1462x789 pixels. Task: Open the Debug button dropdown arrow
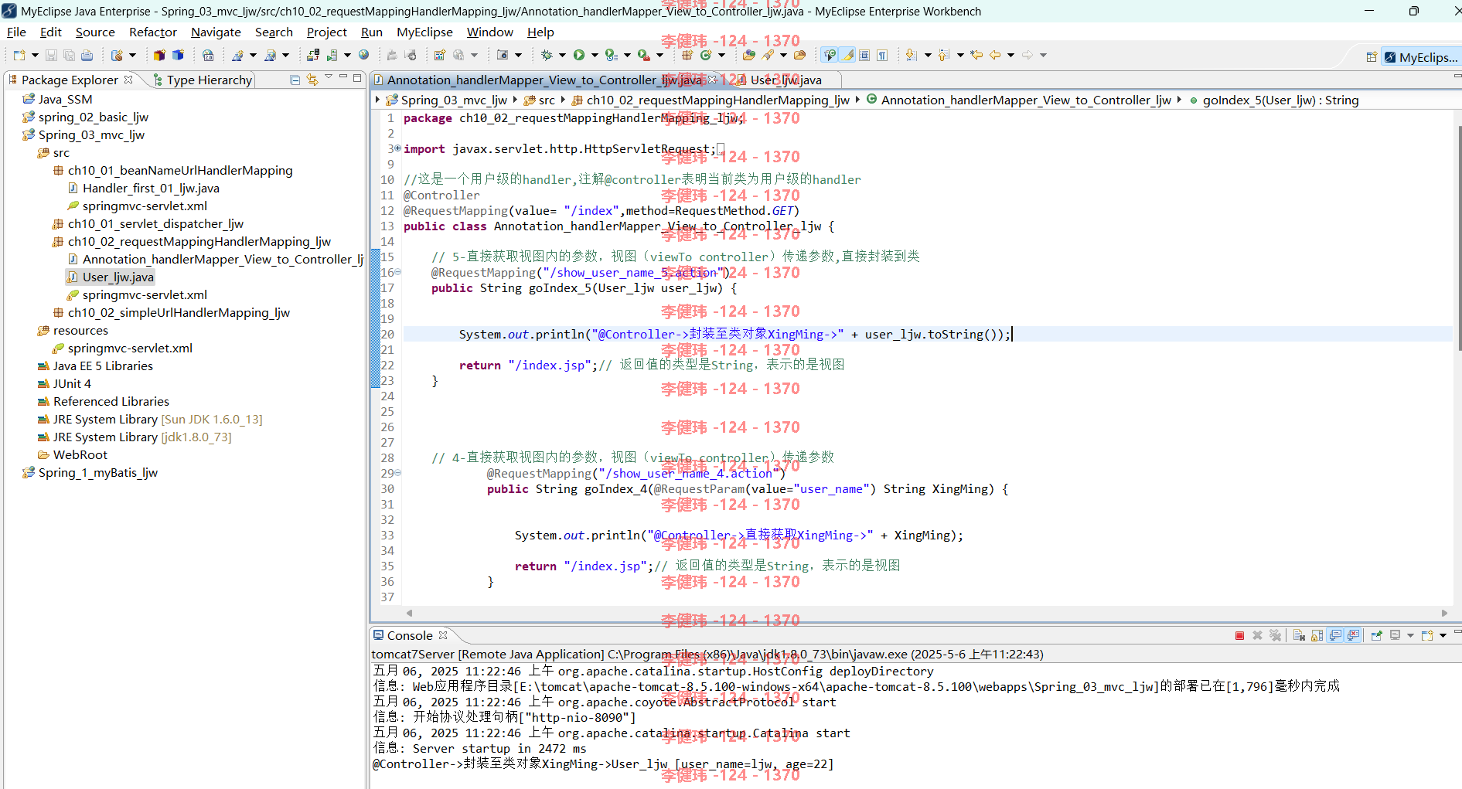pos(562,55)
